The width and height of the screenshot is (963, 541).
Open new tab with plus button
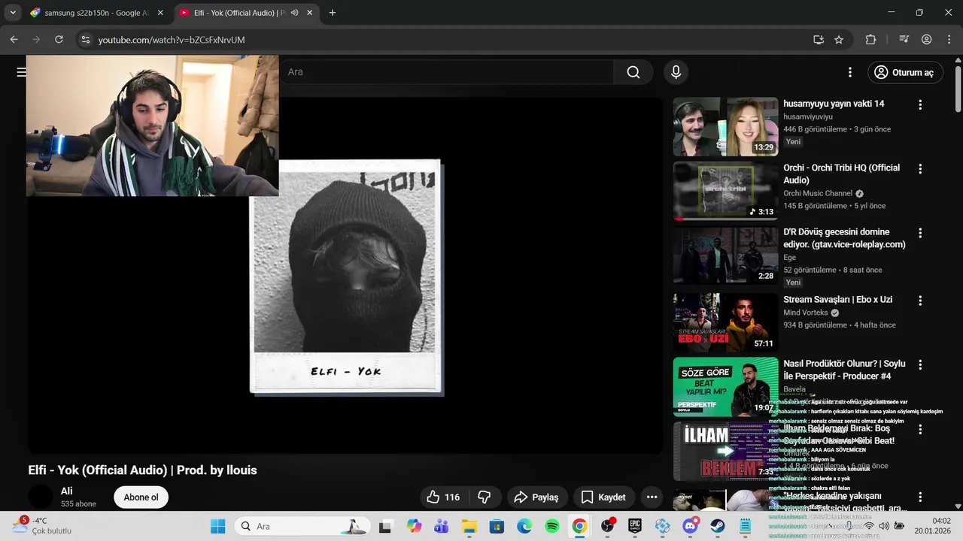pos(333,13)
